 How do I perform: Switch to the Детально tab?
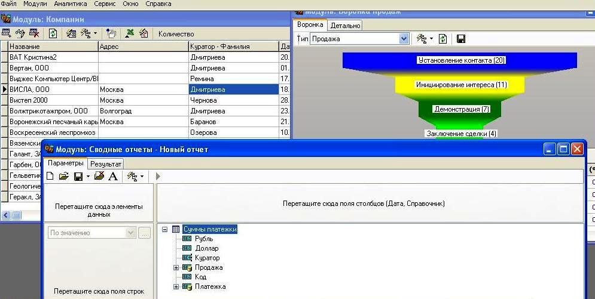(x=345, y=25)
